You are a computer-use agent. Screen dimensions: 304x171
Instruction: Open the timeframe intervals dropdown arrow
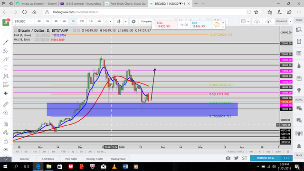click(110, 21)
